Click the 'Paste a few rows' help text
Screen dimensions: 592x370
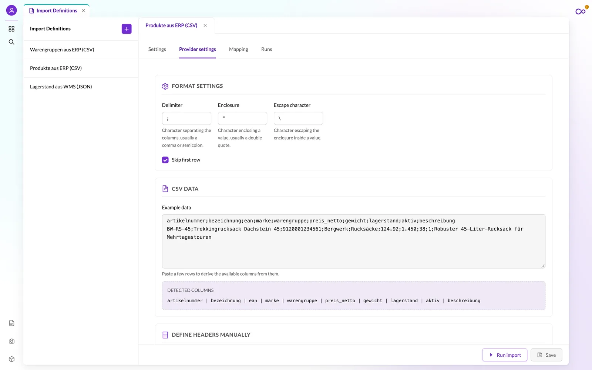coord(221,274)
